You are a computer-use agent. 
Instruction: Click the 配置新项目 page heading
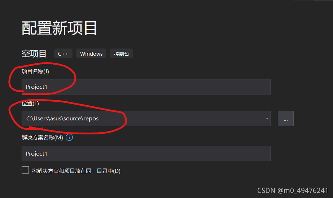59,28
